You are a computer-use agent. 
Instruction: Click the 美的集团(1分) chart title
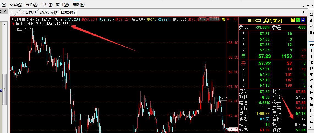click(x=23, y=19)
